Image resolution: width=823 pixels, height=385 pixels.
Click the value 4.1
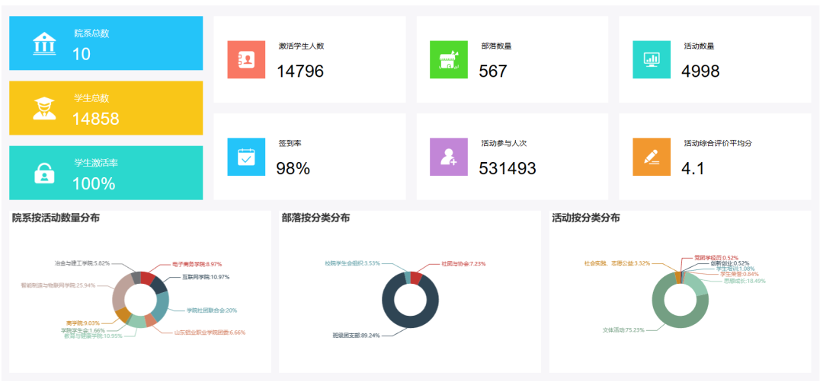click(x=693, y=168)
